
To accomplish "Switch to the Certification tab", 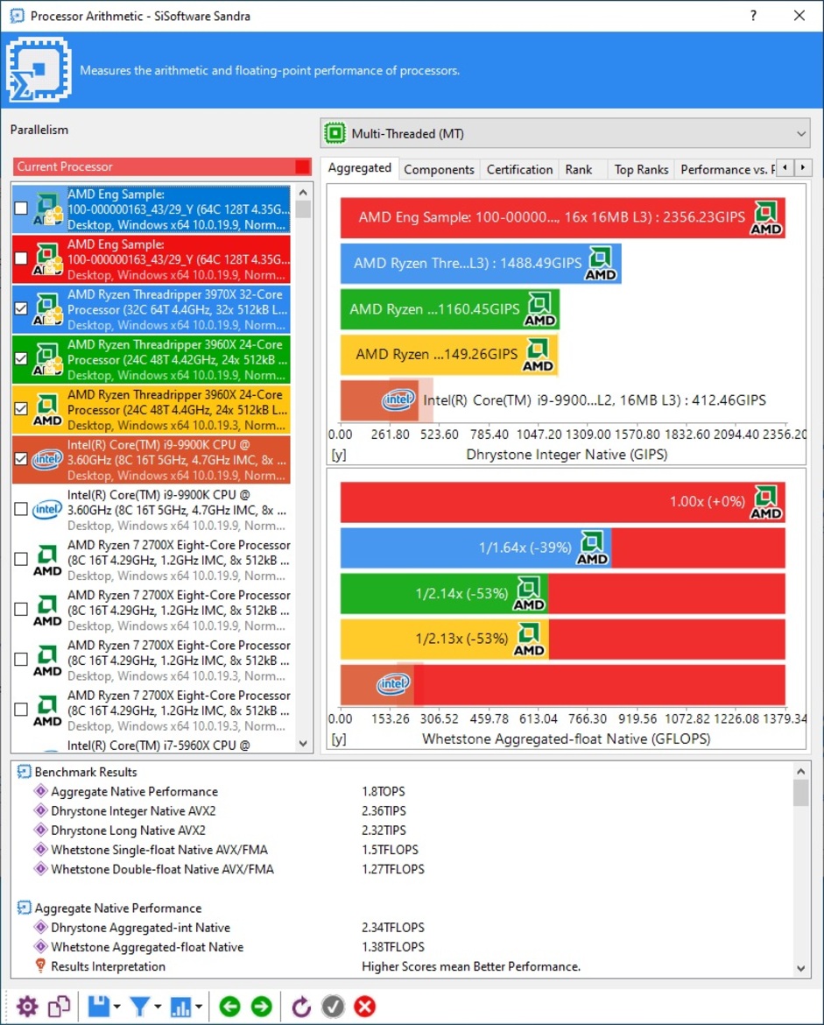I will tap(519, 169).
